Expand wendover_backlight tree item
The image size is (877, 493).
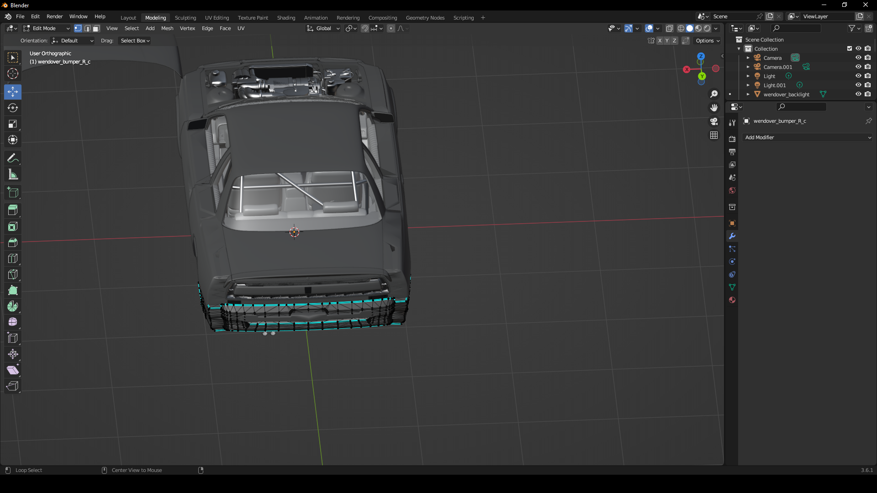coord(748,94)
